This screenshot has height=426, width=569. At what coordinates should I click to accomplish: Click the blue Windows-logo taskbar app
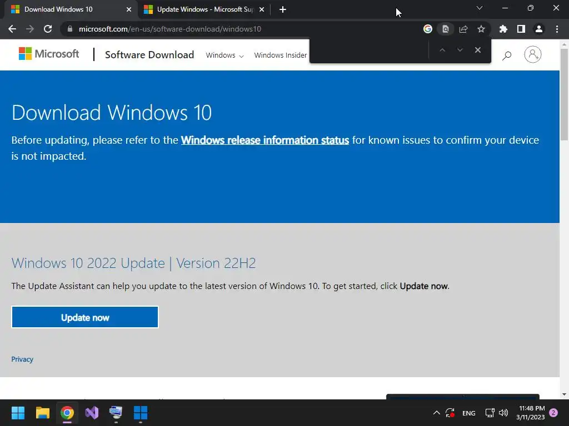click(141, 413)
